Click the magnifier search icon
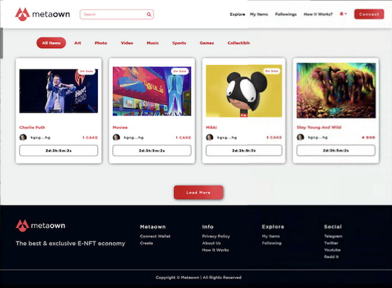 (149, 15)
